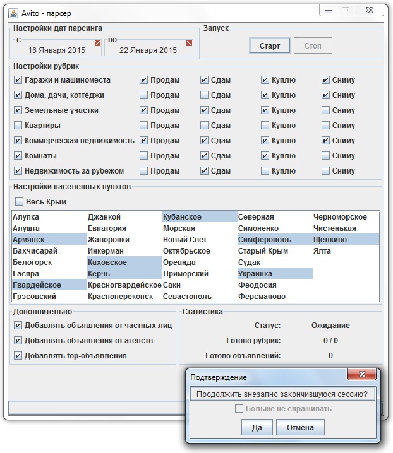Clear the end date with its red X icon

189,44
